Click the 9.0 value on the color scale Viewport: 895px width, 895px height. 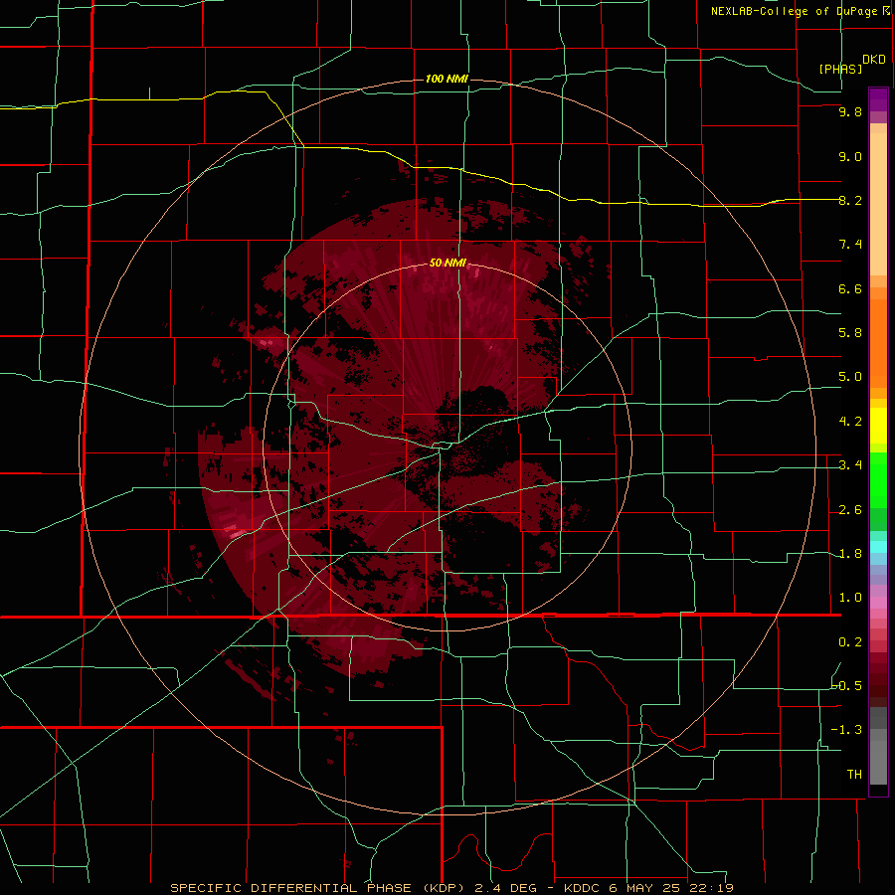pyautogui.click(x=850, y=156)
